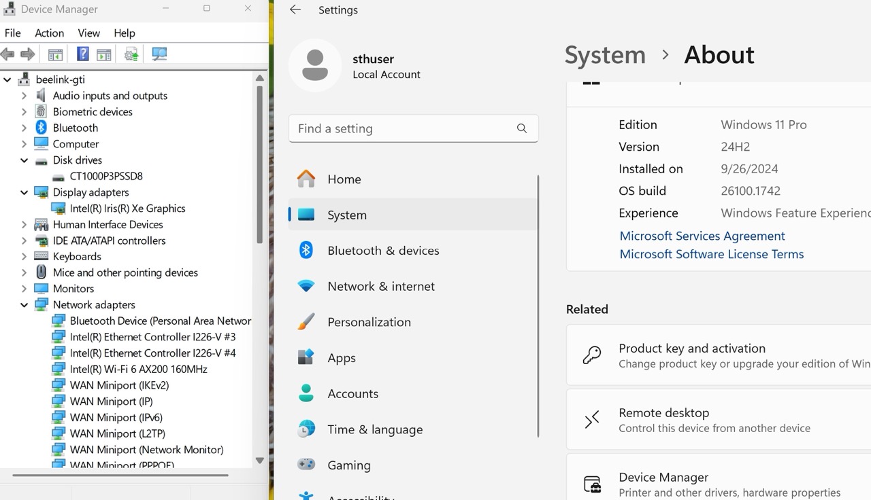Go back using the Settings back arrow
Viewport: 871px width, 500px height.
click(295, 10)
